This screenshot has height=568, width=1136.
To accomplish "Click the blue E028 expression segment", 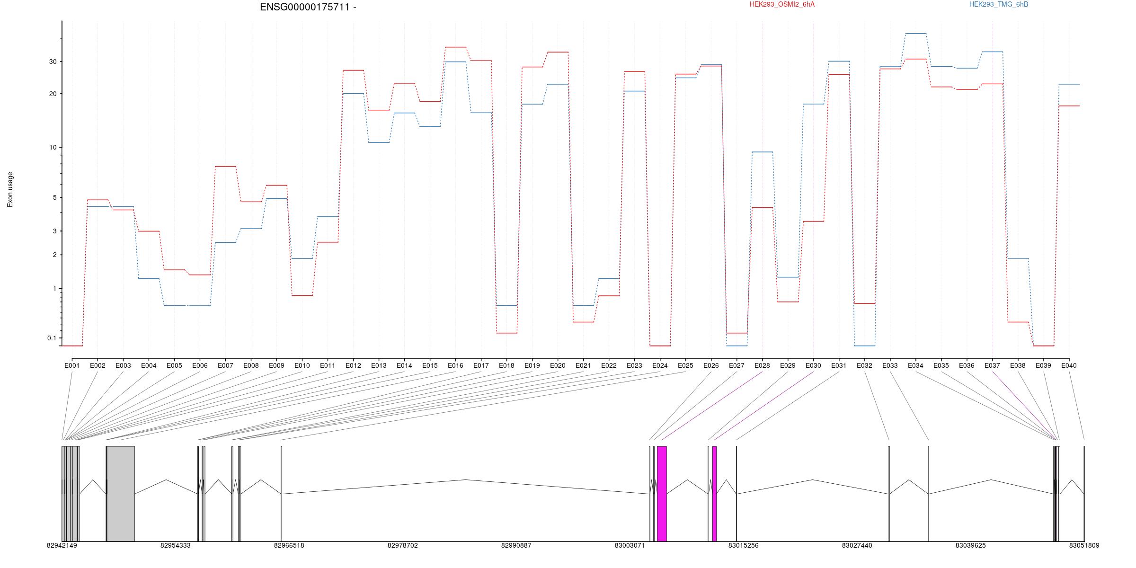I will point(762,152).
